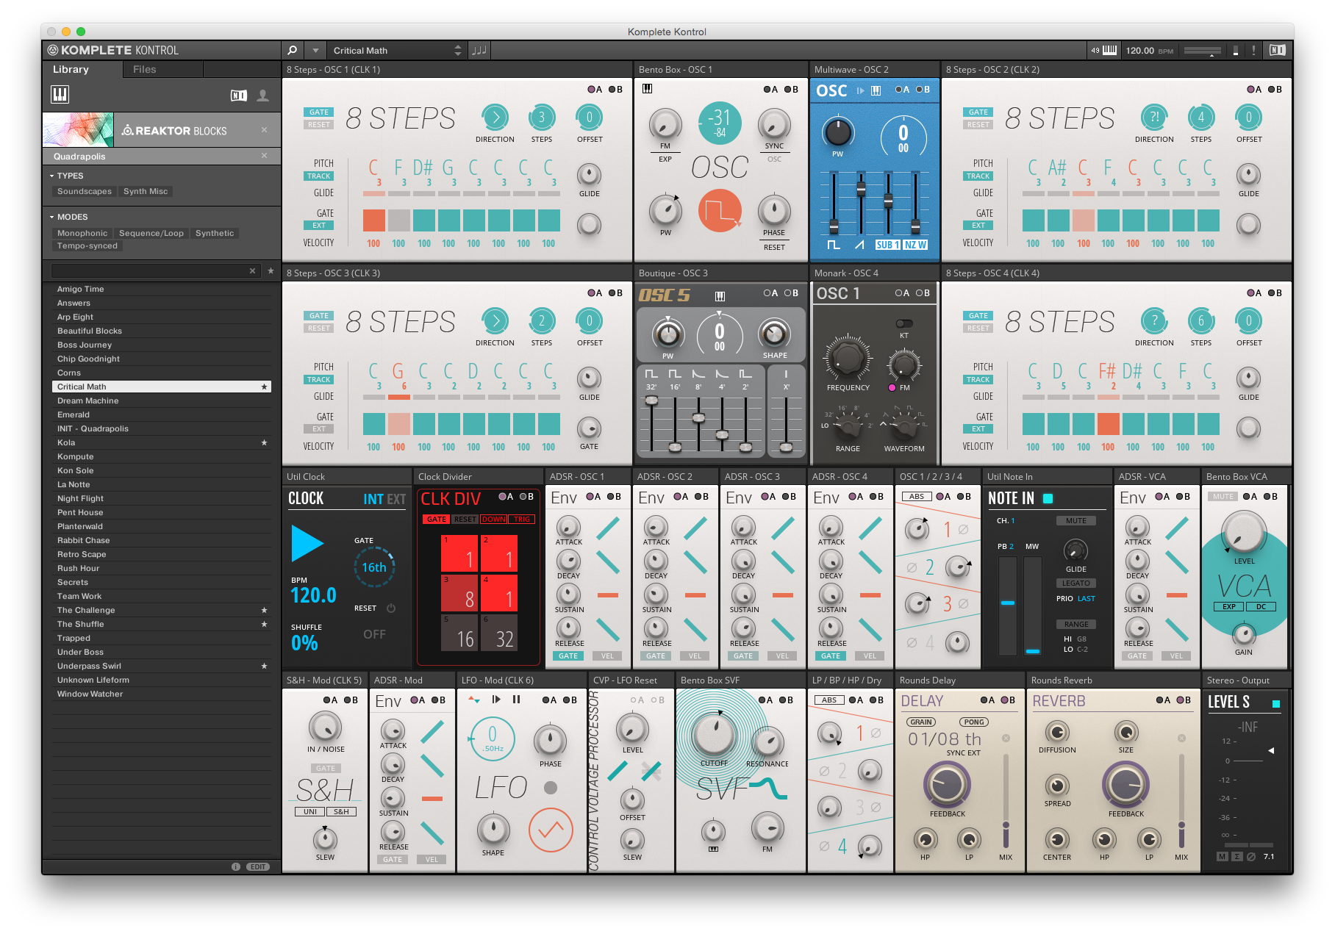This screenshot has width=1335, height=934.
Task: Enable MUTE on Bento Box VCA
Action: [x=1223, y=497]
